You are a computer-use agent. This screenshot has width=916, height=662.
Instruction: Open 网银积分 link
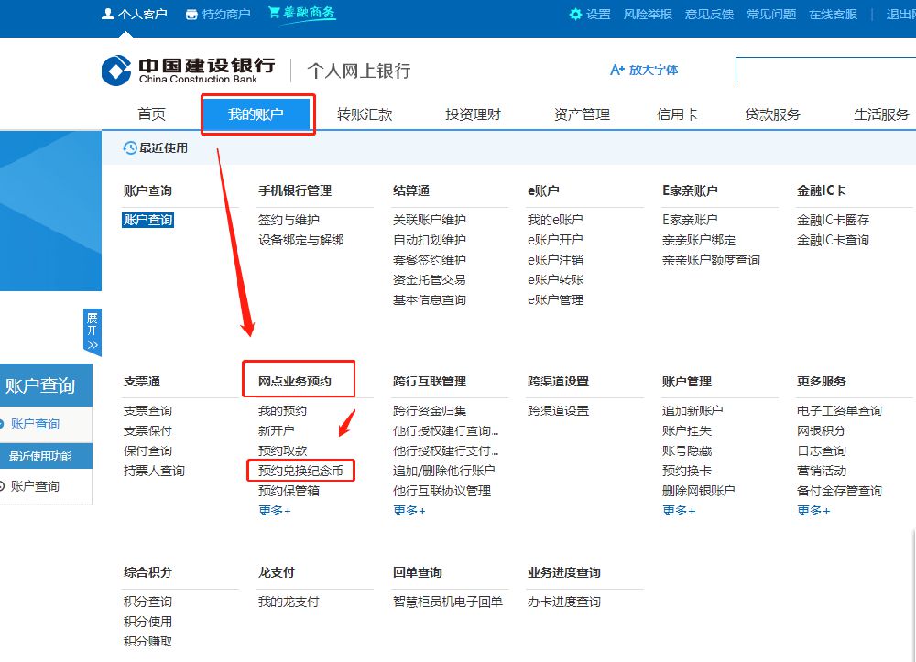(821, 431)
